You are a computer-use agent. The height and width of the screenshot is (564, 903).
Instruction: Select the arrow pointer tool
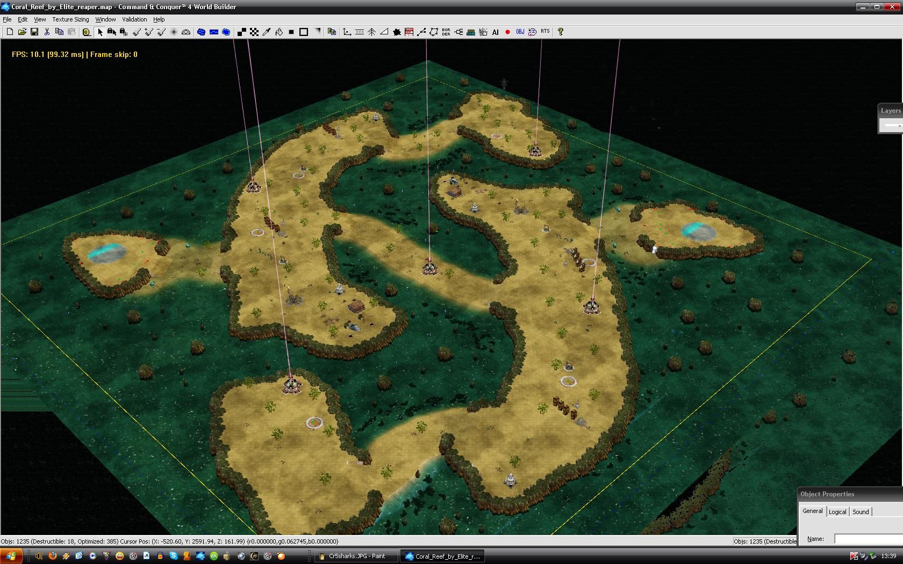99,32
